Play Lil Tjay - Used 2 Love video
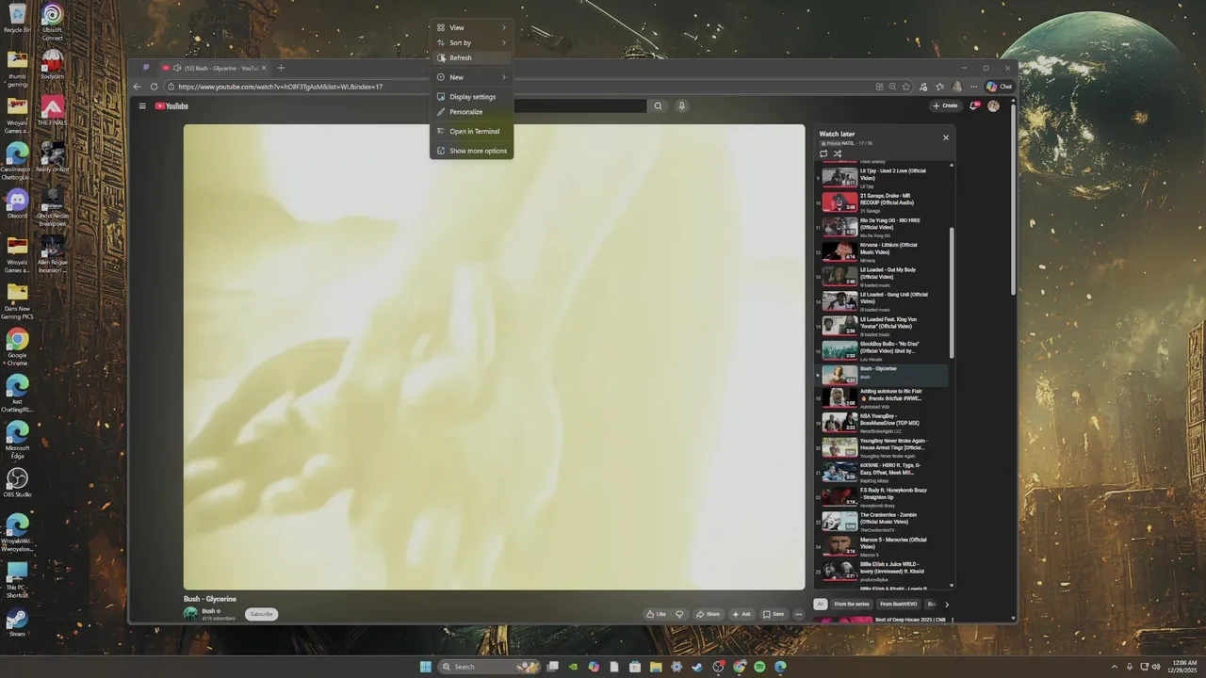This screenshot has width=1206, height=678. 882,177
